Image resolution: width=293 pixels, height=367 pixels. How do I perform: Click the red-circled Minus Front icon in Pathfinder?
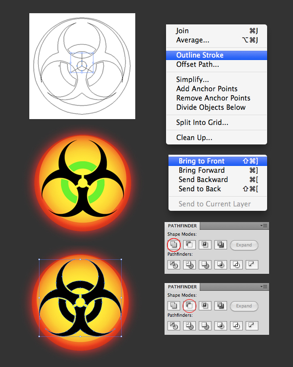pyautogui.click(x=189, y=306)
